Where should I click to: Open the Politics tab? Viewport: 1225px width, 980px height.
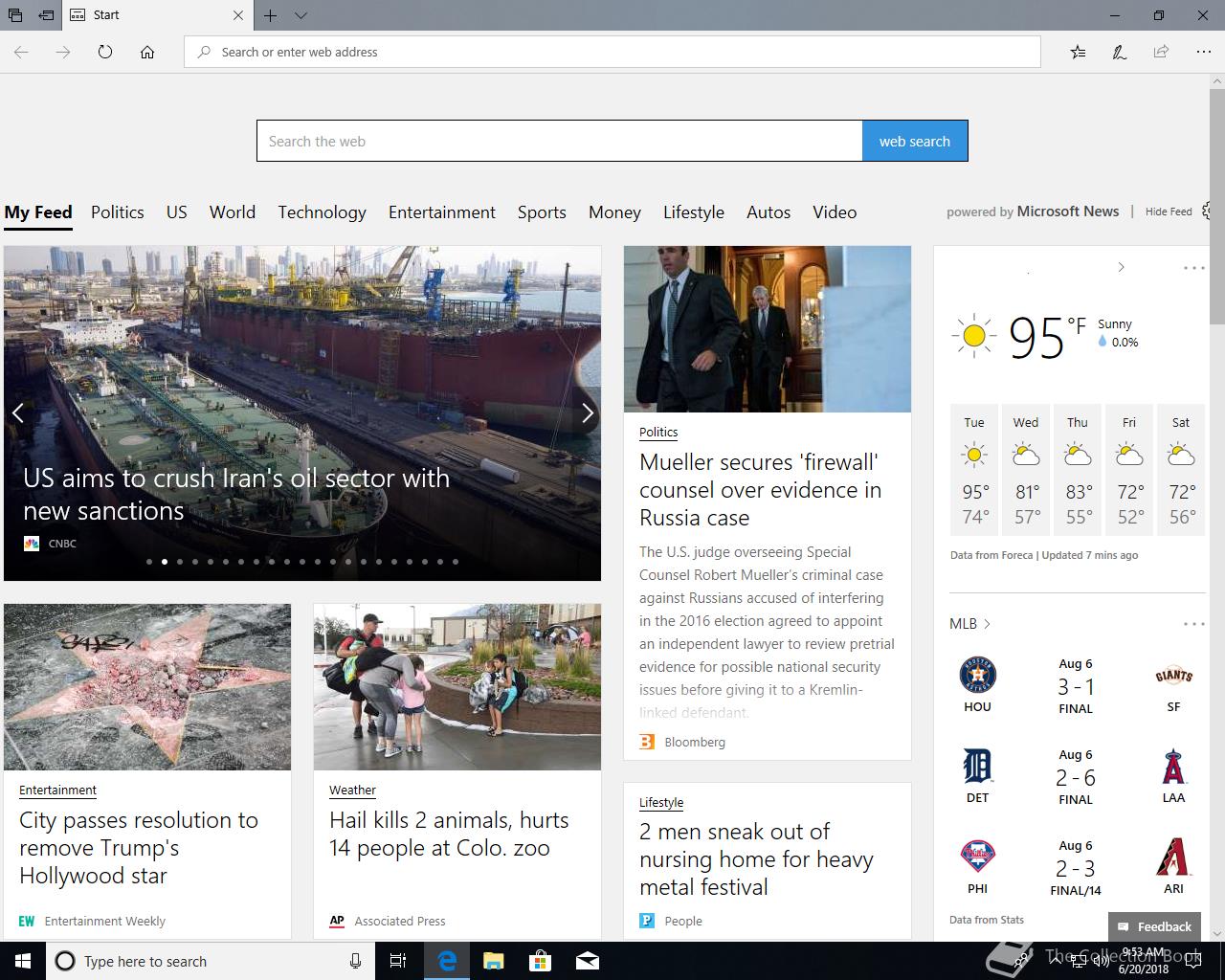(x=118, y=212)
